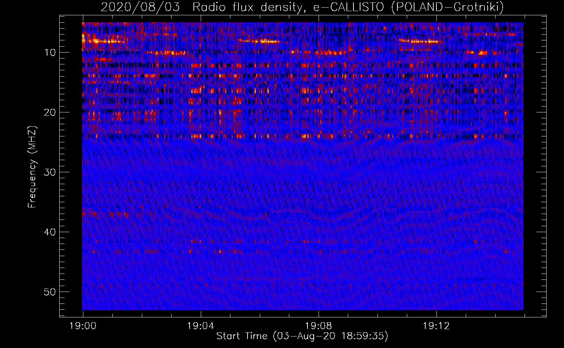Click the '10' frequency tick label

(x=50, y=53)
